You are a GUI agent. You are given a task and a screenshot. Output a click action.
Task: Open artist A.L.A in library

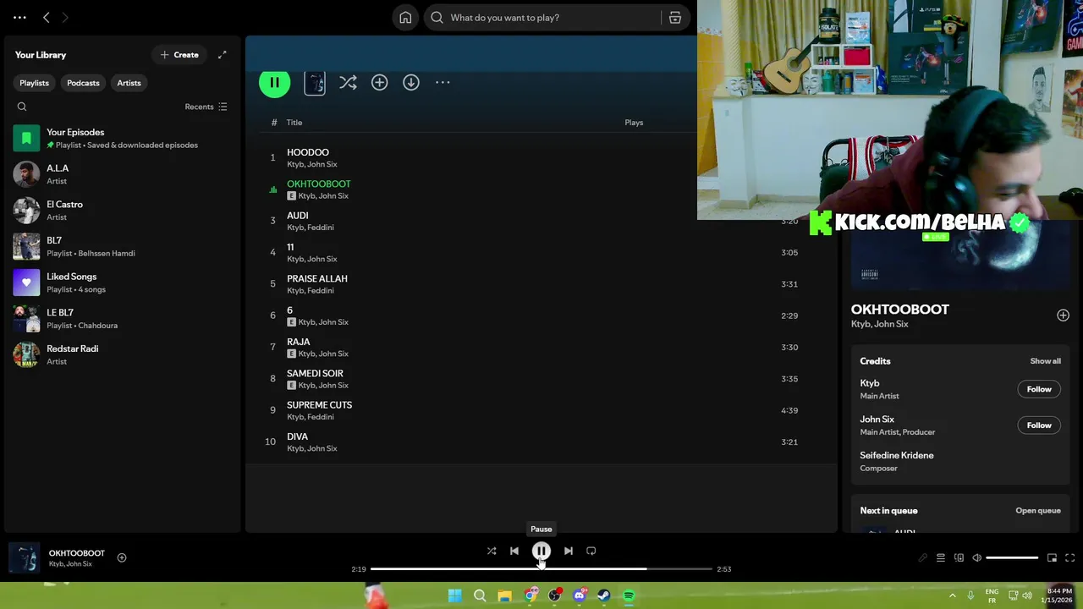pyautogui.click(x=122, y=174)
